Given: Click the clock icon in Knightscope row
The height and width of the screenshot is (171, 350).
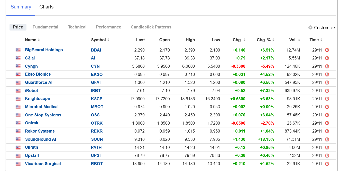Looking at the screenshot, I should [327, 99].
